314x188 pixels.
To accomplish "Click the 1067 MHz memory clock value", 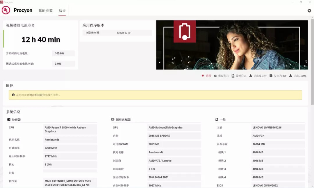I will point(174,185).
